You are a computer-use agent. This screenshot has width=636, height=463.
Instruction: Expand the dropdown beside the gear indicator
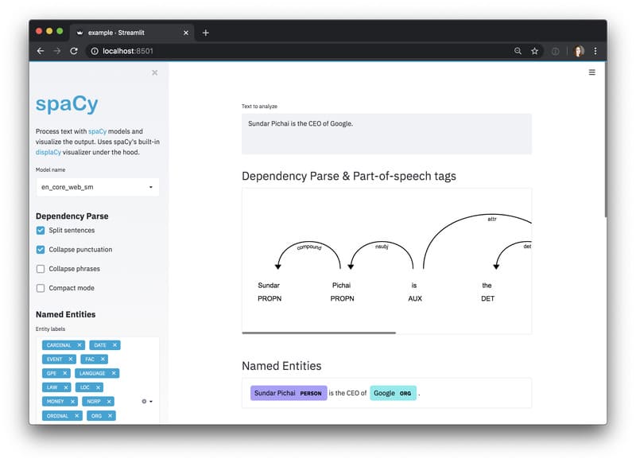click(x=151, y=402)
